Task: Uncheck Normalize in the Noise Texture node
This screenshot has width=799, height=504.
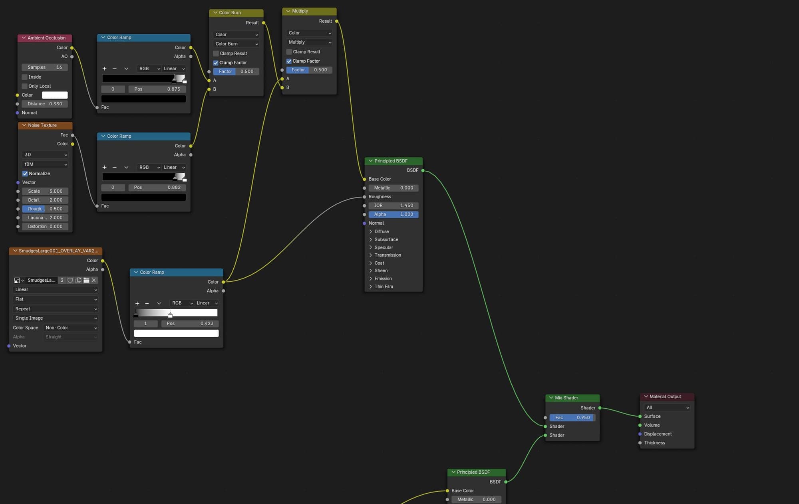Action: (x=25, y=174)
